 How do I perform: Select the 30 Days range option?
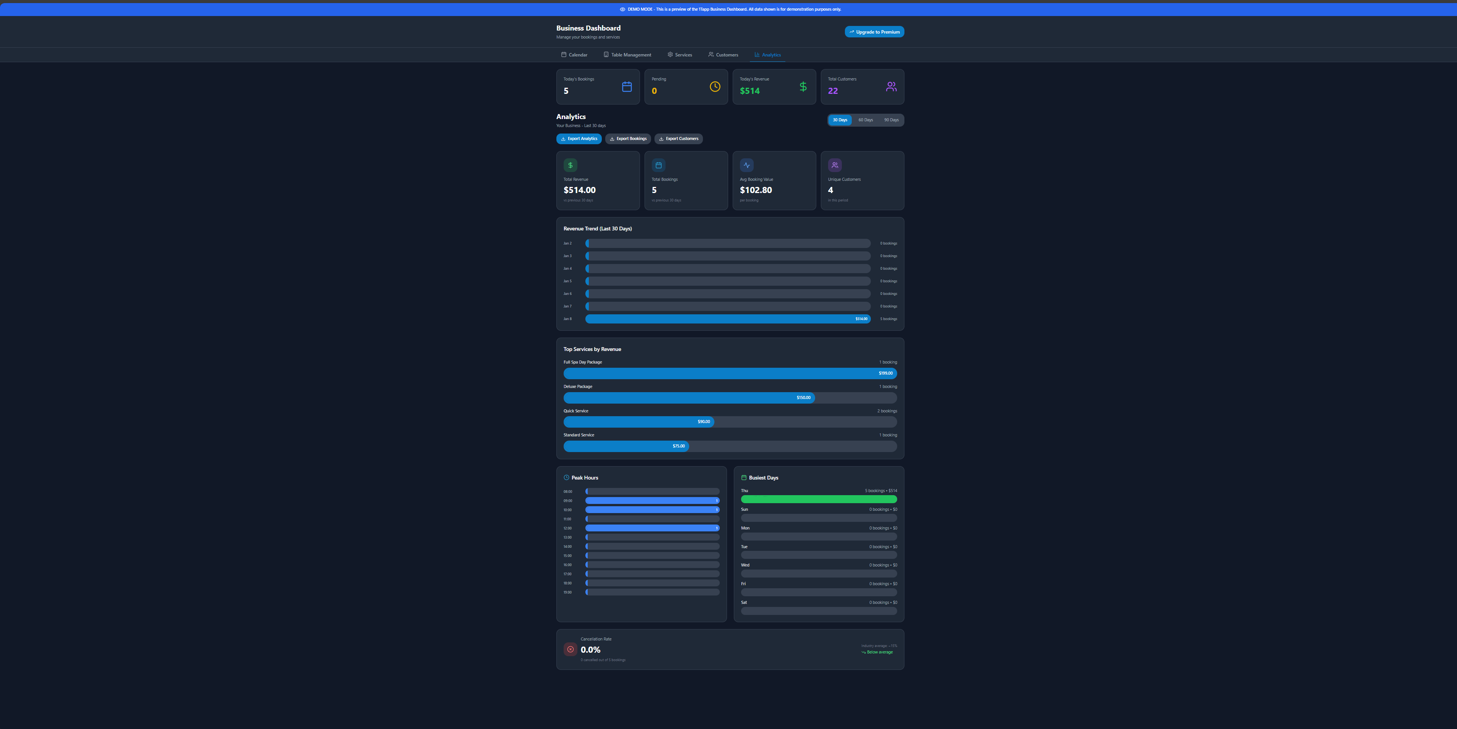pos(840,120)
